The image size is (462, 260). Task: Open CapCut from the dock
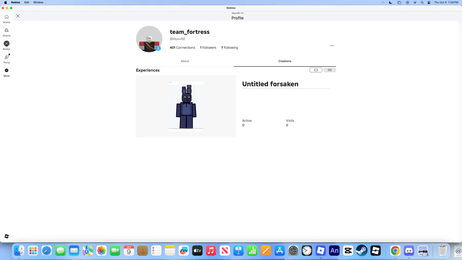click(x=348, y=251)
